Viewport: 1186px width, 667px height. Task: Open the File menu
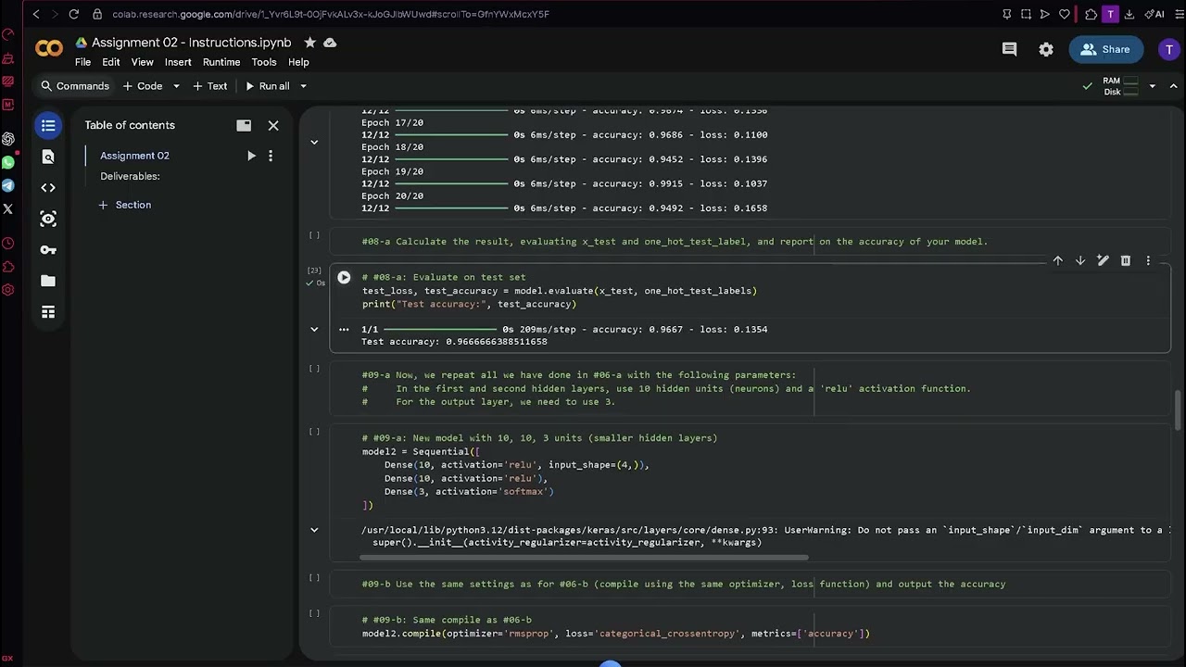82,62
